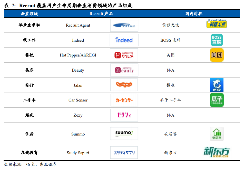
Task: Click the plain 美团 text in 餐饮 row
Action: (171, 55)
